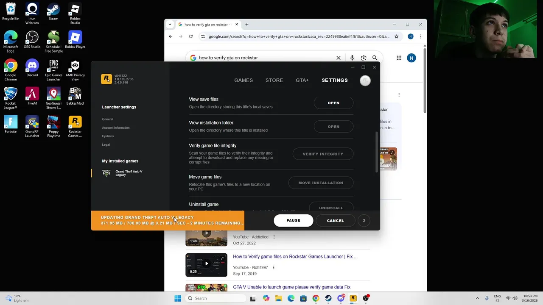This screenshot has width=543, height=305.
Task: Launch GrandRP Launcher desktop icon
Action: click(x=32, y=127)
